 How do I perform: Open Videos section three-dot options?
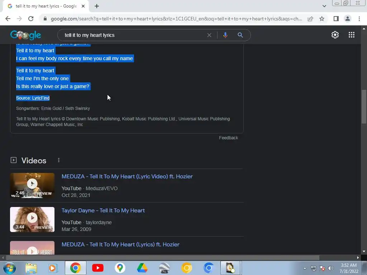click(x=59, y=160)
